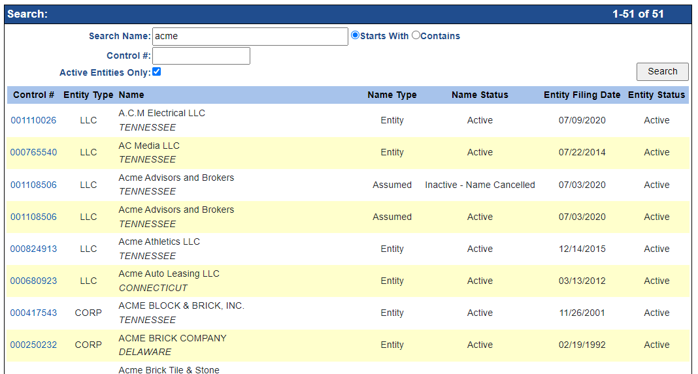This screenshot has height=374, width=698.
Task: Click the Control # column header
Action: point(34,95)
